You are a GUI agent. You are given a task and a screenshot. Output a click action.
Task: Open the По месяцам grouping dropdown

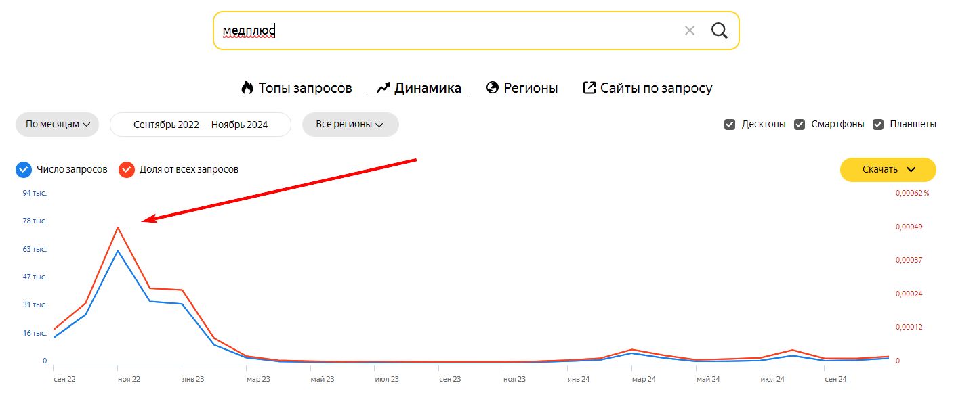point(58,125)
